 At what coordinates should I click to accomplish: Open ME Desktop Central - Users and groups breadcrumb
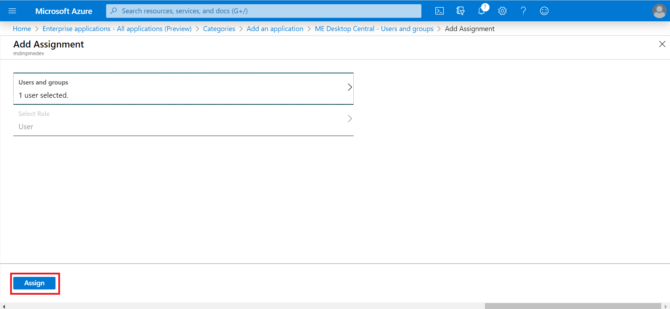[374, 29]
